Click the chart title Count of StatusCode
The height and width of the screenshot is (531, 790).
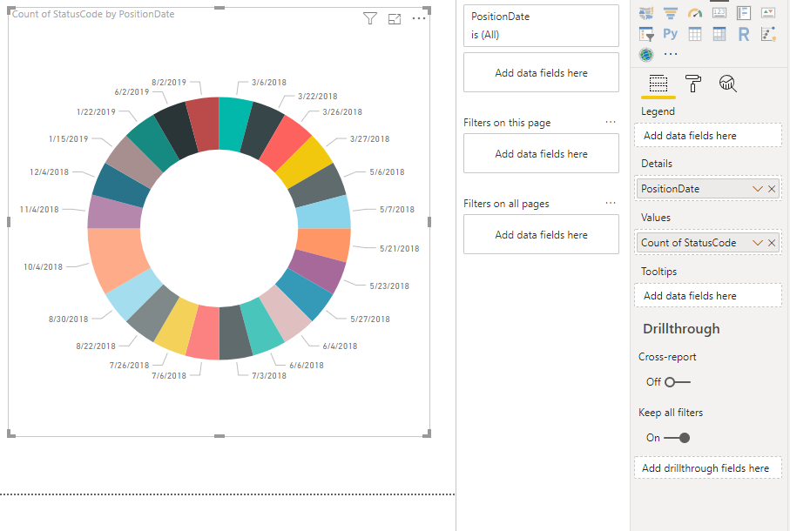93,15
